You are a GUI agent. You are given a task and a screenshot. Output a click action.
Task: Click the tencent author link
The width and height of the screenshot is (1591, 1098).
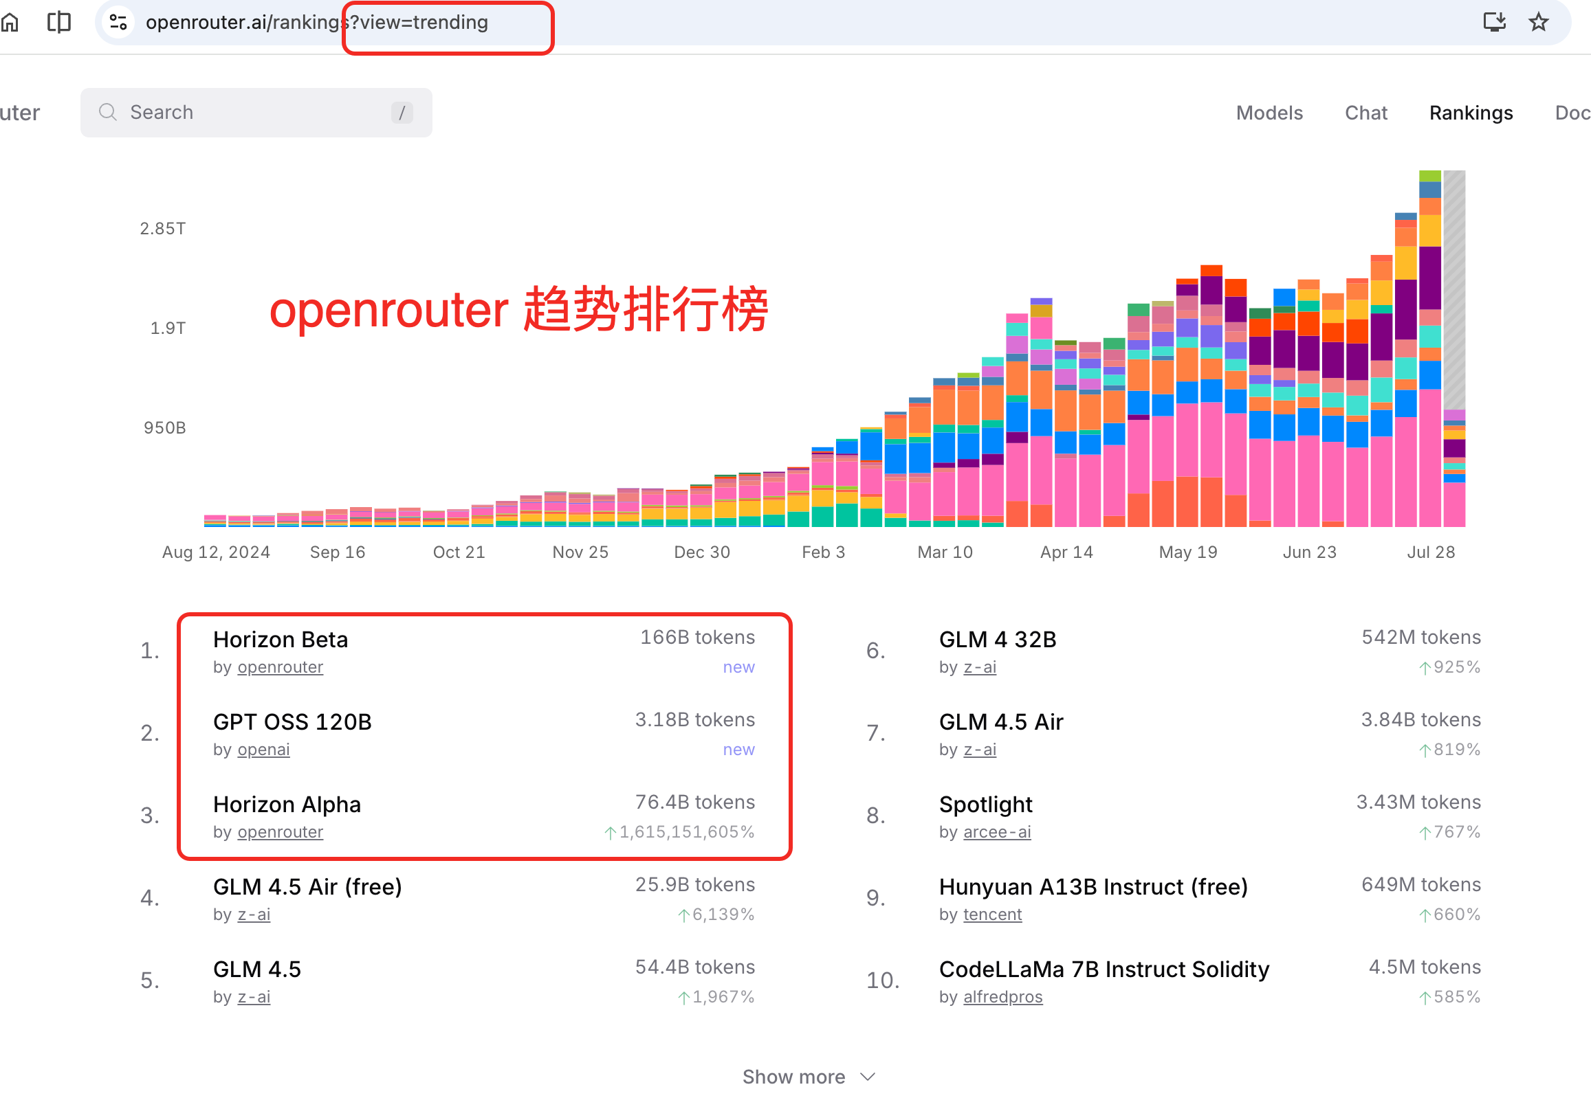992,915
